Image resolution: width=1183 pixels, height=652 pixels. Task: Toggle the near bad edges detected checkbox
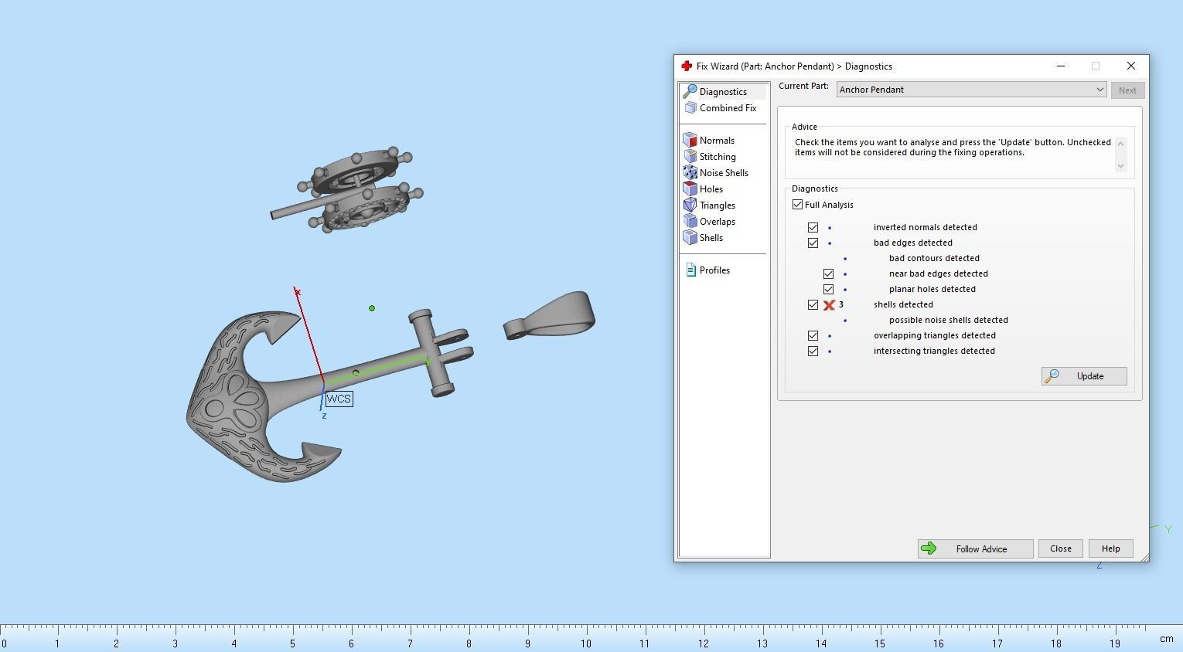[x=828, y=274]
